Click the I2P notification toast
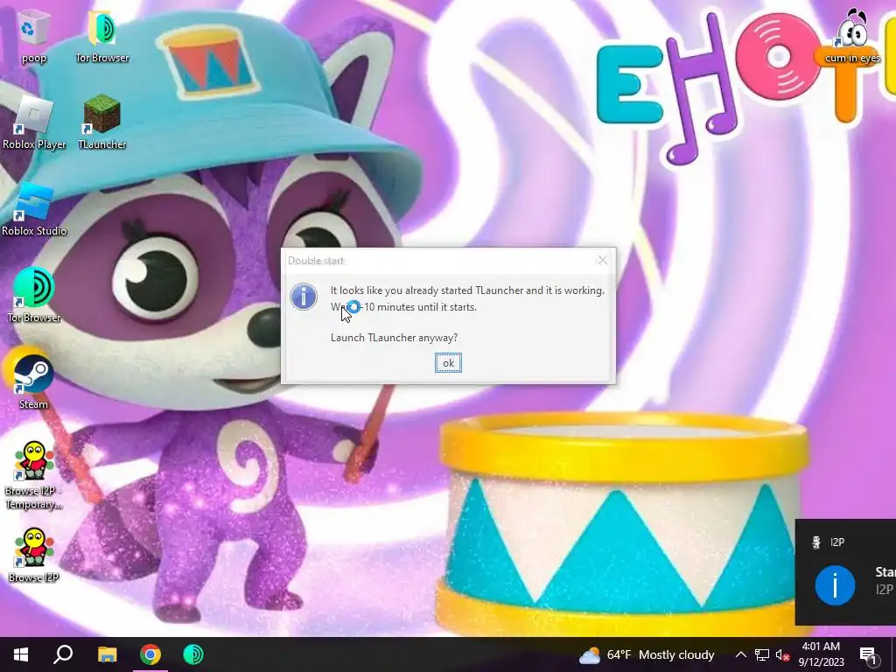Image resolution: width=896 pixels, height=672 pixels. pos(846,572)
